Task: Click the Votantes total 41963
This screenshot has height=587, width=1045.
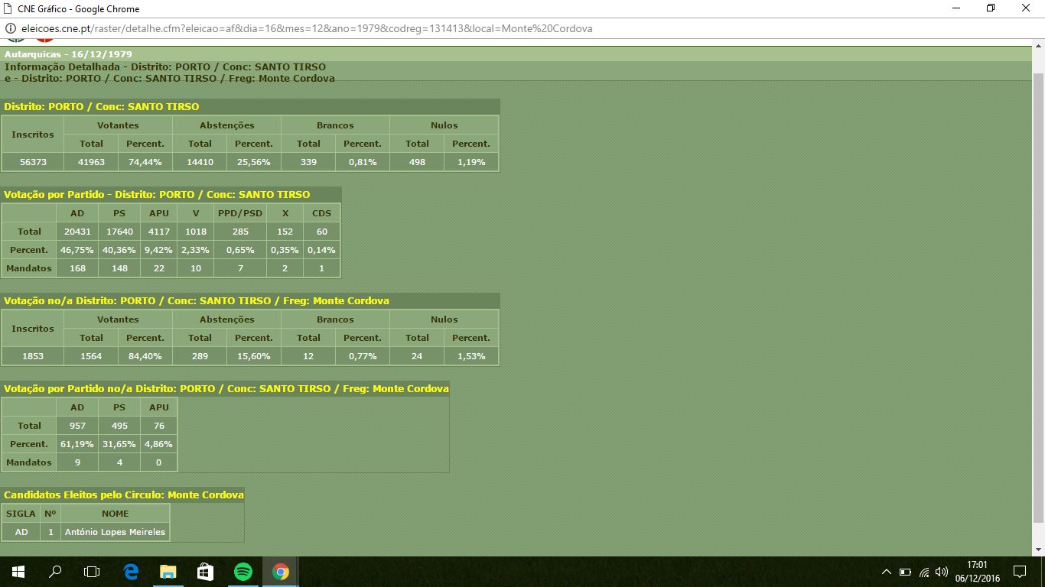Action: pyautogui.click(x=91, y=162)
